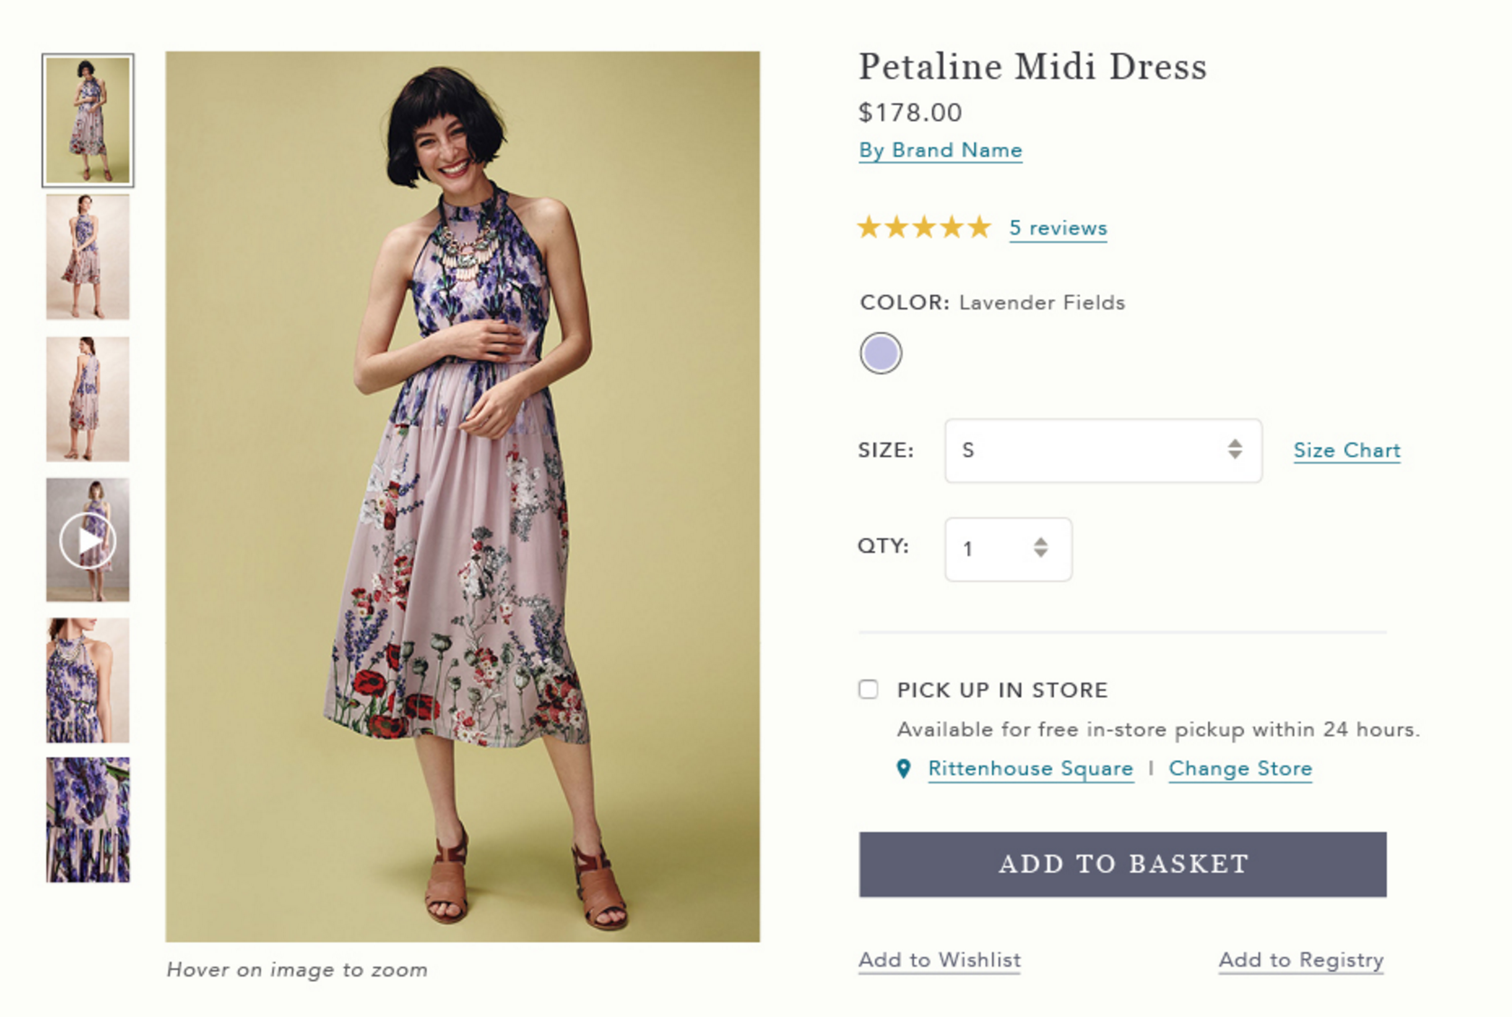Select the second side-view dress thumbnail
This screenshot has height=1017, width=1512.
click(x=88, y=257)
